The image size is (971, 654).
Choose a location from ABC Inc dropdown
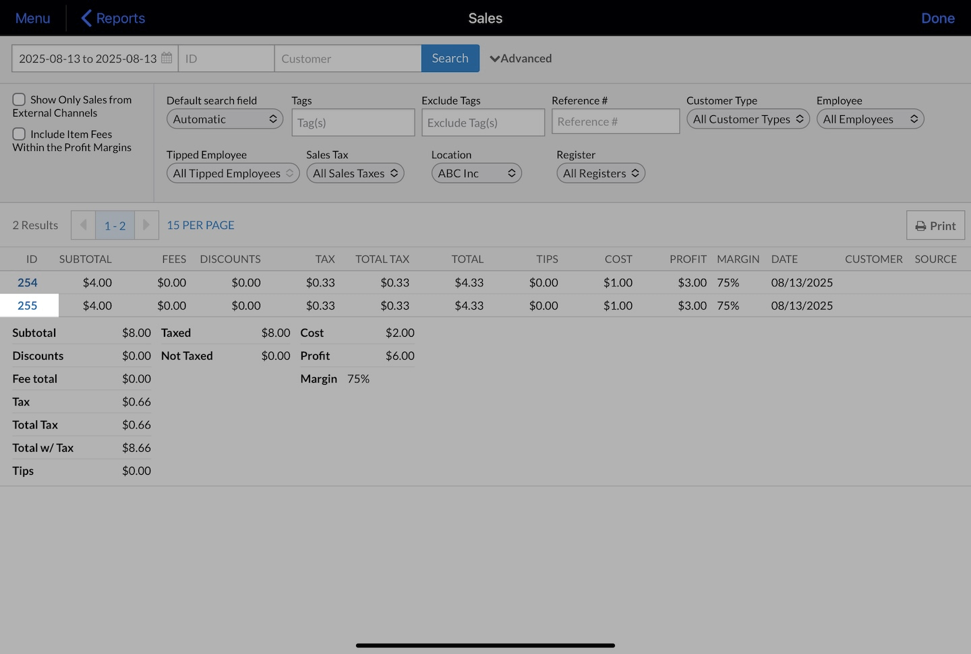[x=476, y=173]
